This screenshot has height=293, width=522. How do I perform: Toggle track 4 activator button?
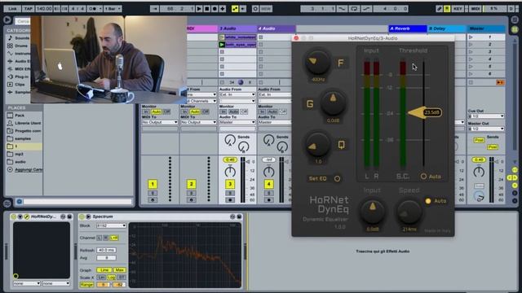coord(268,184)
